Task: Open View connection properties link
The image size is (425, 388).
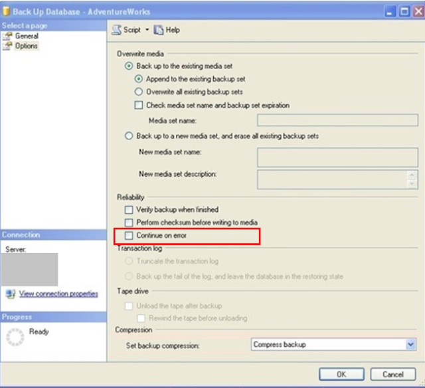Action: click(x=58, y=294)
